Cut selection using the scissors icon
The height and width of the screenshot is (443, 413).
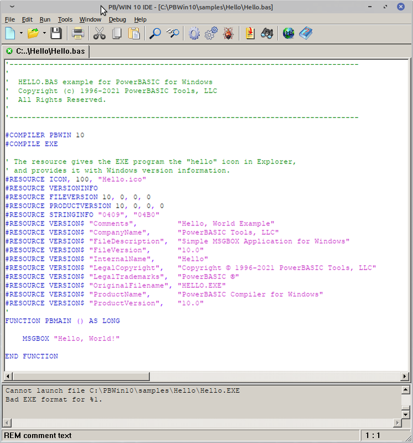coord(100,33)
